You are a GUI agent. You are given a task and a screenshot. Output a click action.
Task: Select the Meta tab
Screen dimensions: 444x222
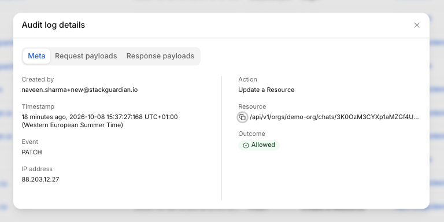pos(36,56)
